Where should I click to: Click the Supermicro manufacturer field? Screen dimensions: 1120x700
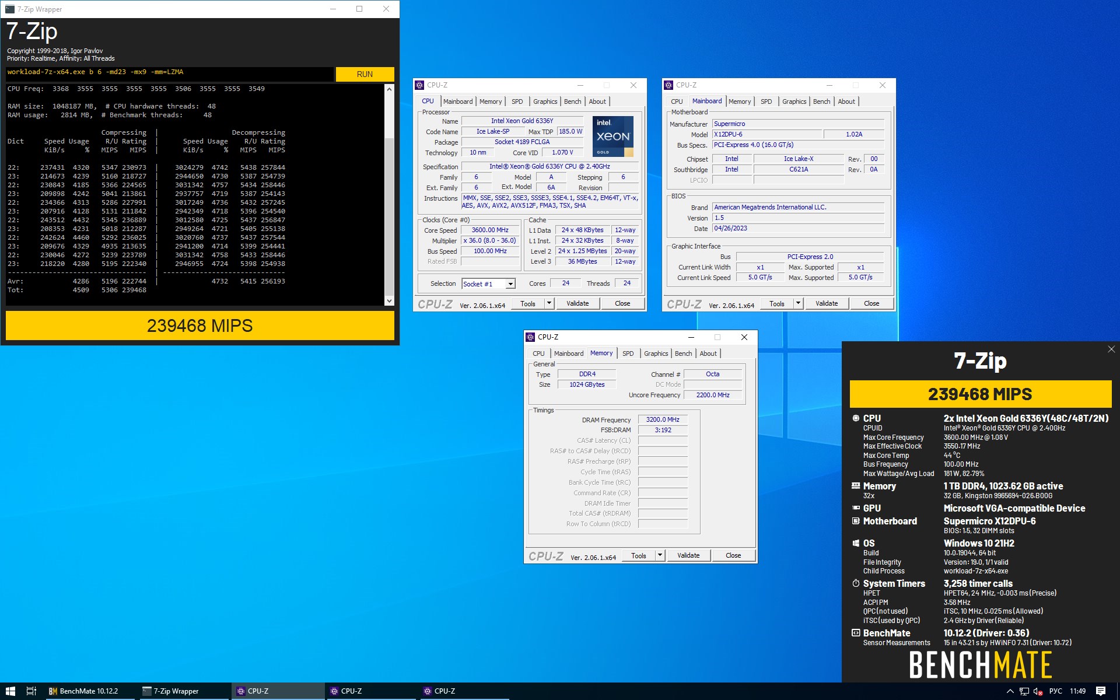(798, 124)
